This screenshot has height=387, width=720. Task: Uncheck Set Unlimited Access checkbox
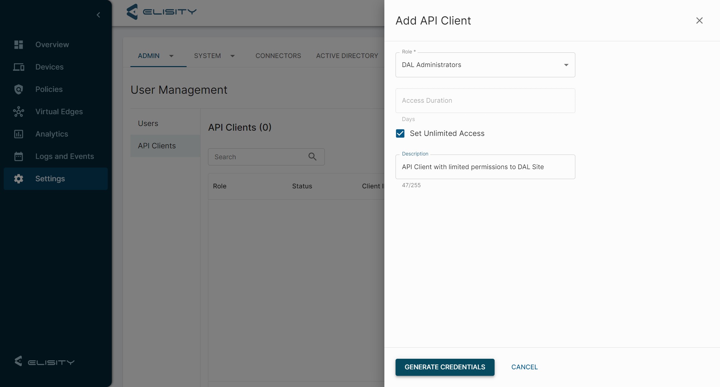click(400, 133)
